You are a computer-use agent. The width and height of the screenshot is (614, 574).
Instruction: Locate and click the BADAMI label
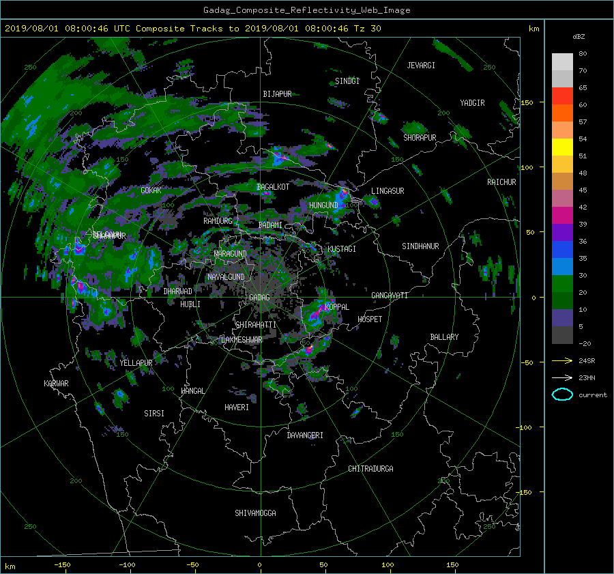270,225
